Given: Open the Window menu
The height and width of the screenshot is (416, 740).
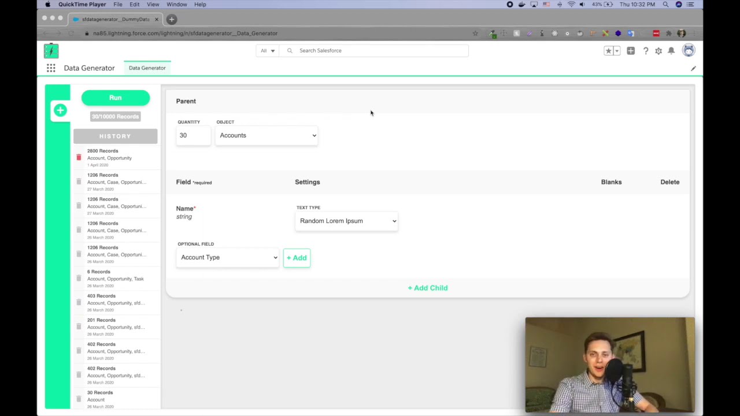Looking at the screenshot, I should click(x=177, y=5).
